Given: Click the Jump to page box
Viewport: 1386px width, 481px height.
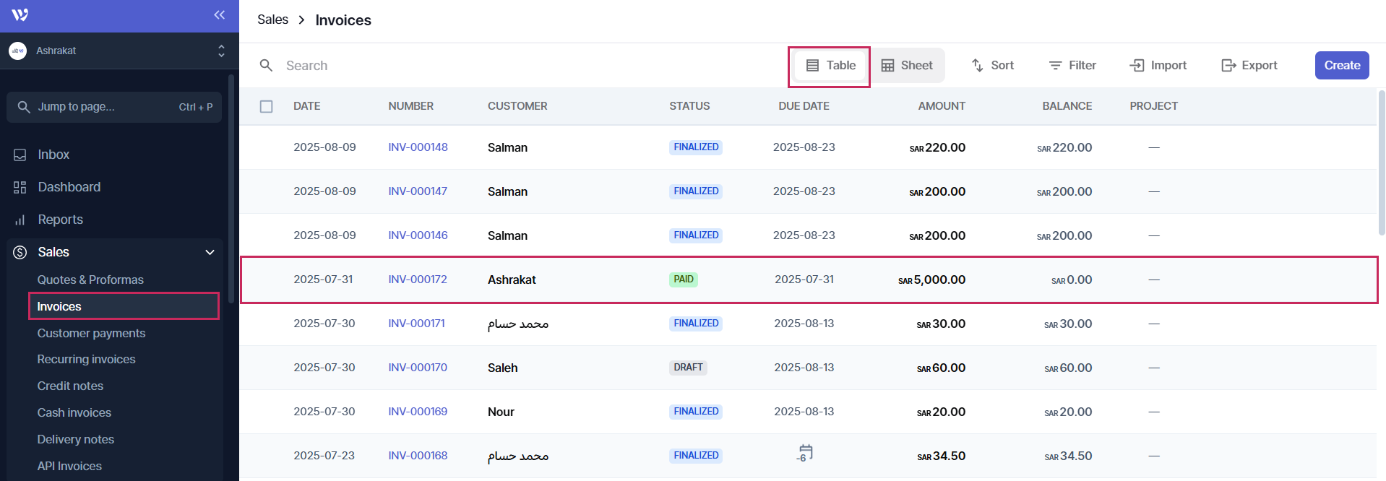Looking at the screenshot, I should [114, 107].
